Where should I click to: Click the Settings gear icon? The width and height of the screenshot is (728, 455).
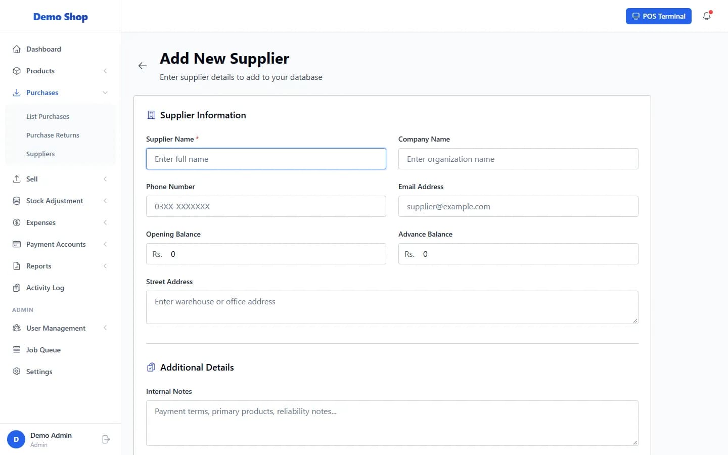tap(17, 372)
